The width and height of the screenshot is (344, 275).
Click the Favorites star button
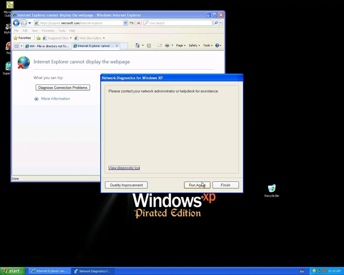tap(22, 38)
